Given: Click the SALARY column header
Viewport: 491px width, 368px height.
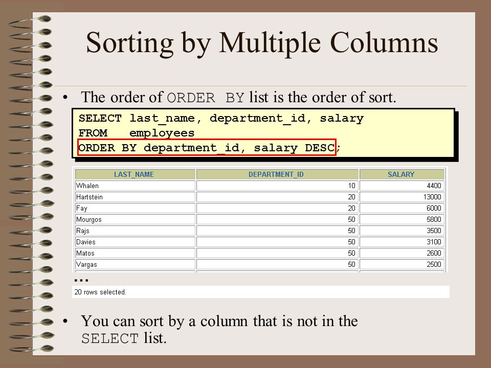Looking at the screenshot, I should tap(402, 174).
